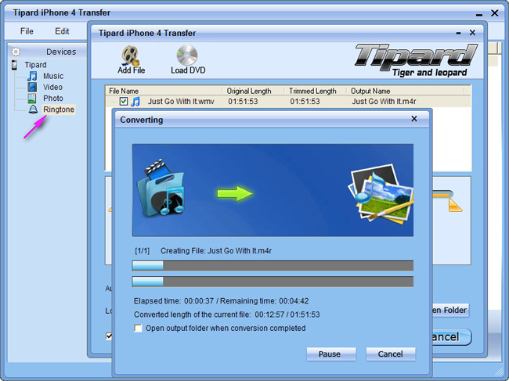The height and width of the screenshot is (381, 509).
Task: Click the Ringtone bell icon in Devices tree
Action: coord(33,110)
